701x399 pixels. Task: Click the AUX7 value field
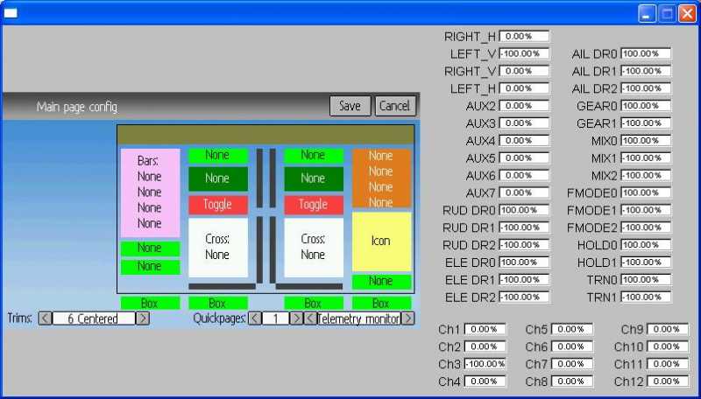coord(524,192)
